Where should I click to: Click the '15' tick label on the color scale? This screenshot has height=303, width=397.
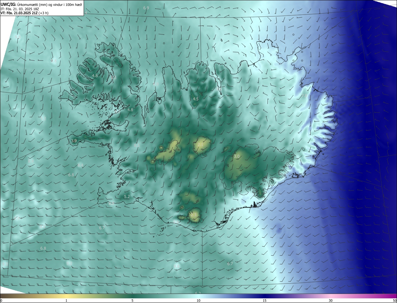(x=265, y=301)
